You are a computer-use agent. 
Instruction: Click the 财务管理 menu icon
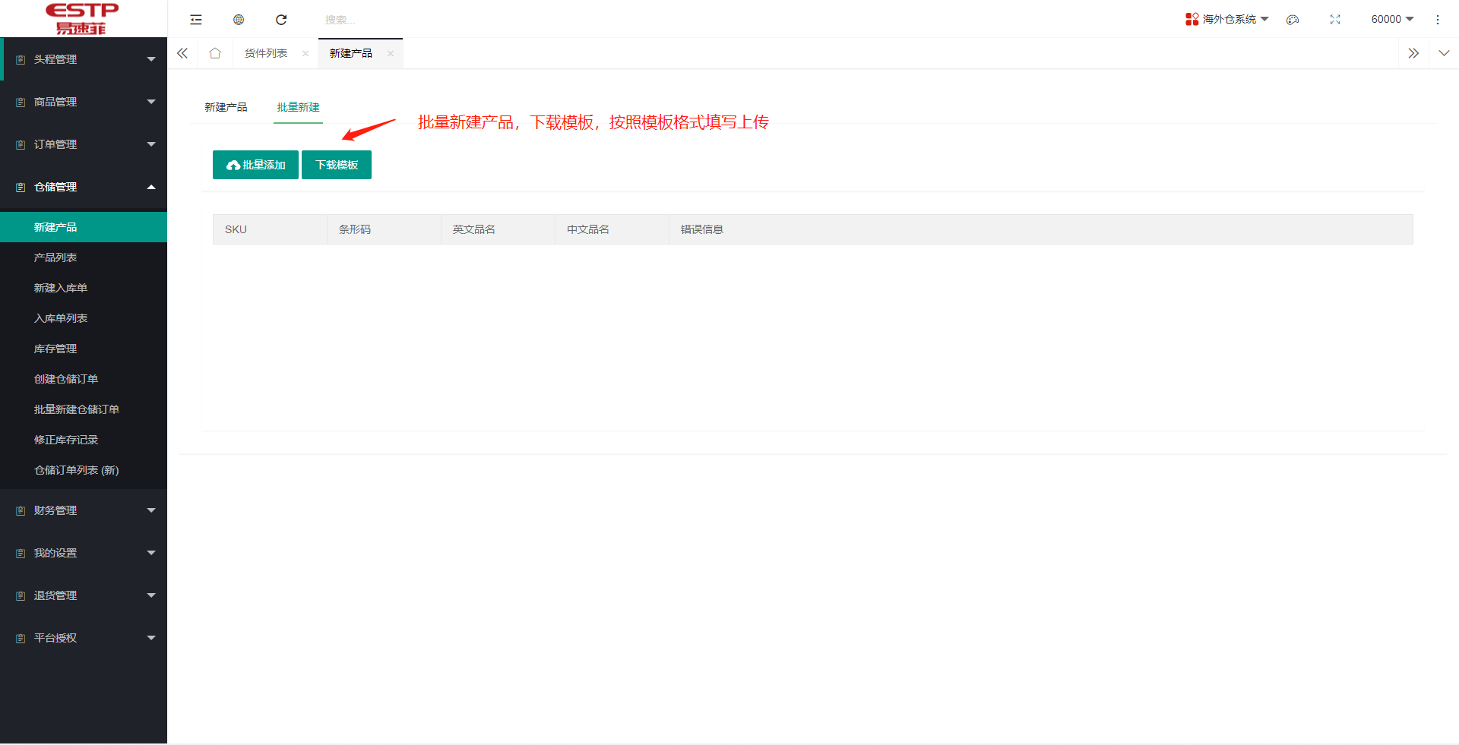point(21,511)
